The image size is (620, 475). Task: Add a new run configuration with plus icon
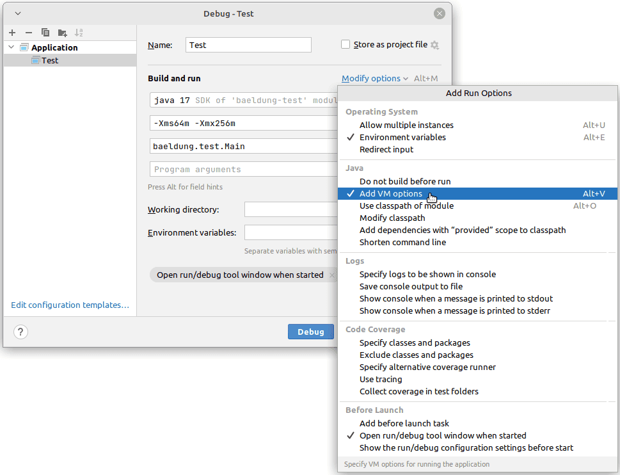(x=12, y=33)
